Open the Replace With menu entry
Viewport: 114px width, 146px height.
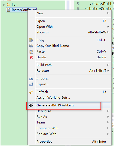tap(69, 134)
